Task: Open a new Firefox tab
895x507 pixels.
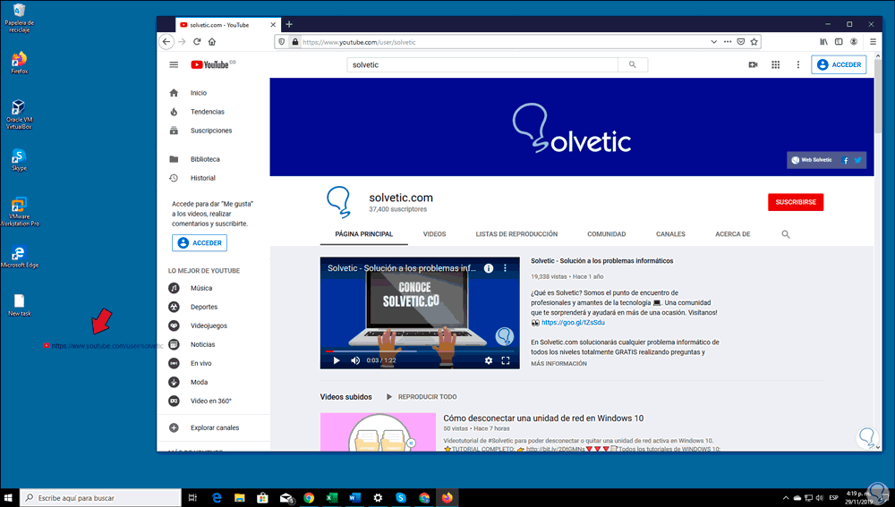Action: (x=289, y=24)
